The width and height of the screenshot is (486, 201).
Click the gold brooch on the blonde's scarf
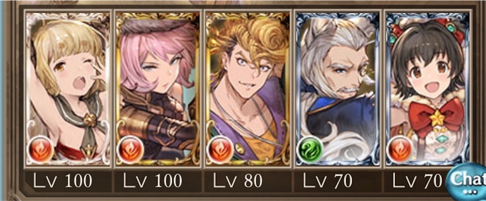(90, 121)
